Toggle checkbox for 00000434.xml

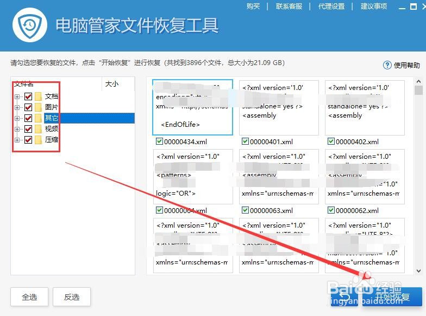[x=160, y=141]
